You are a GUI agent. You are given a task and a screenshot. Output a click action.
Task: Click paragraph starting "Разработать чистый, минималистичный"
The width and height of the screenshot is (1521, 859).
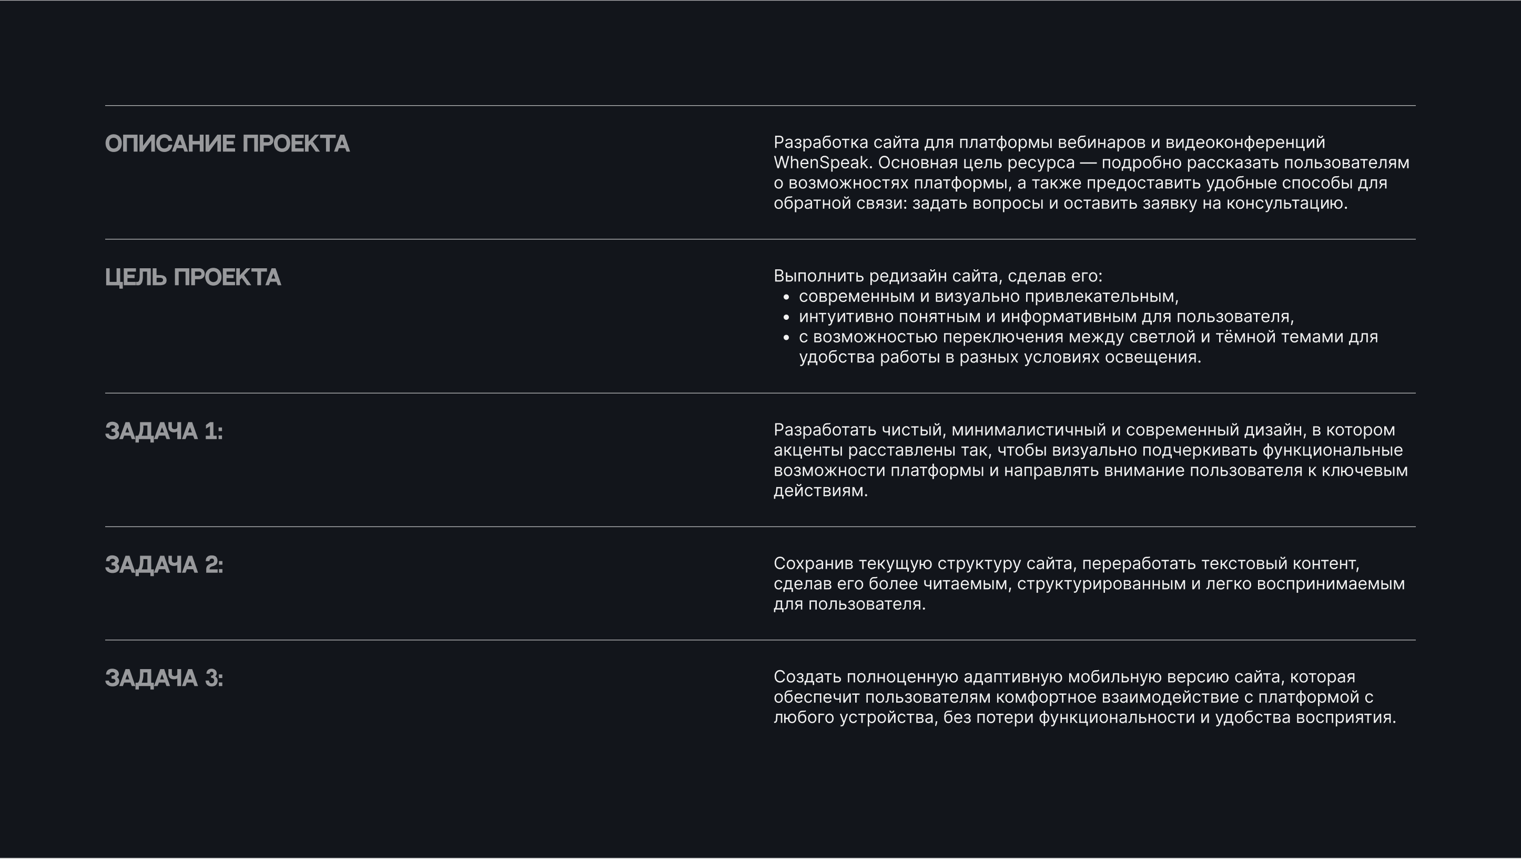[1090, 460]
